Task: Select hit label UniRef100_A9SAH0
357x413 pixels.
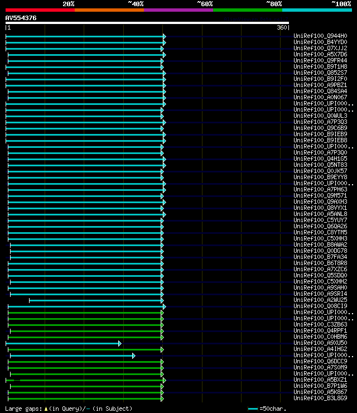Action: (x=320, y=287)
